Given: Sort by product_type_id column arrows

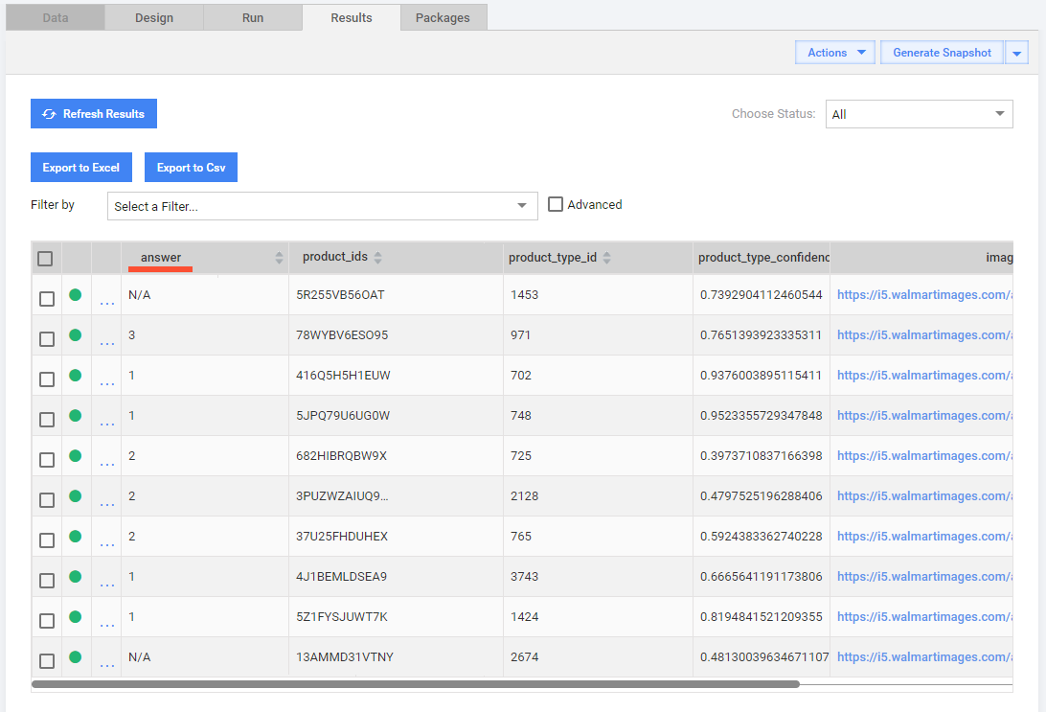Looking at the screenshot, I should [606, 258].
